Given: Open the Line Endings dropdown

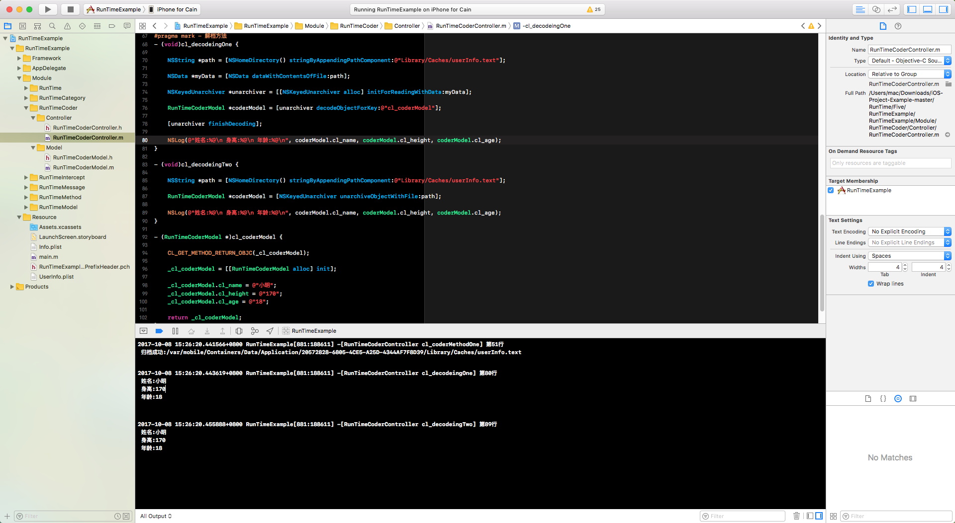Looking at the screenshot, I should [910, 242].
